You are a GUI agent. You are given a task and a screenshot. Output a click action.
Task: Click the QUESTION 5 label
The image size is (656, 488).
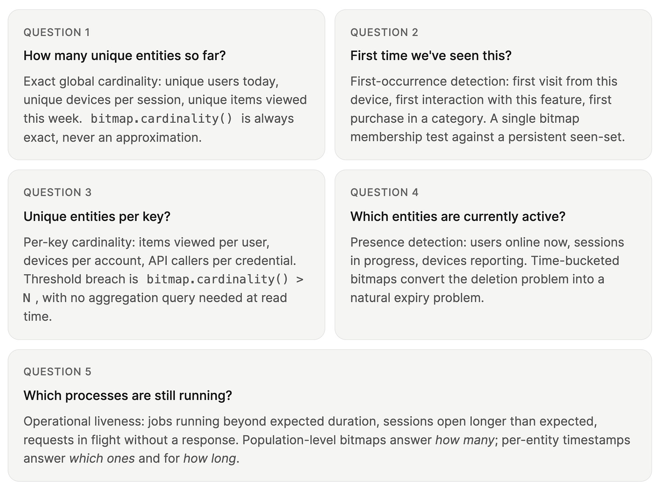57,372
